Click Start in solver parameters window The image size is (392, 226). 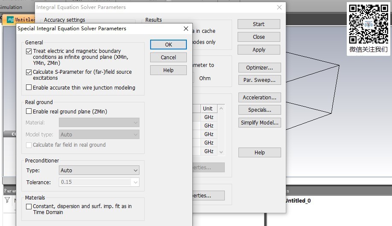(x=259, y=24)
